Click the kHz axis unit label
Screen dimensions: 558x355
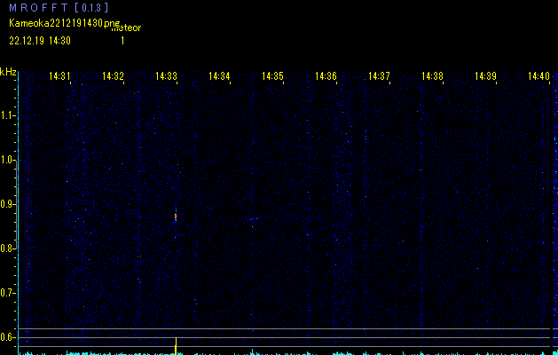pos(8,72)
